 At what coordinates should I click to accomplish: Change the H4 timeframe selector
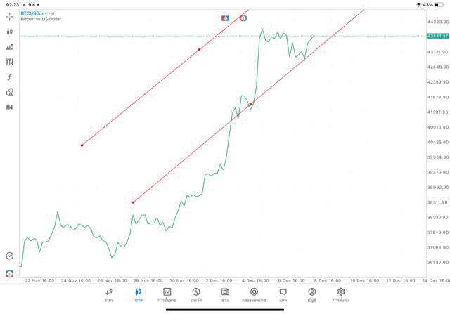[10, 107]
